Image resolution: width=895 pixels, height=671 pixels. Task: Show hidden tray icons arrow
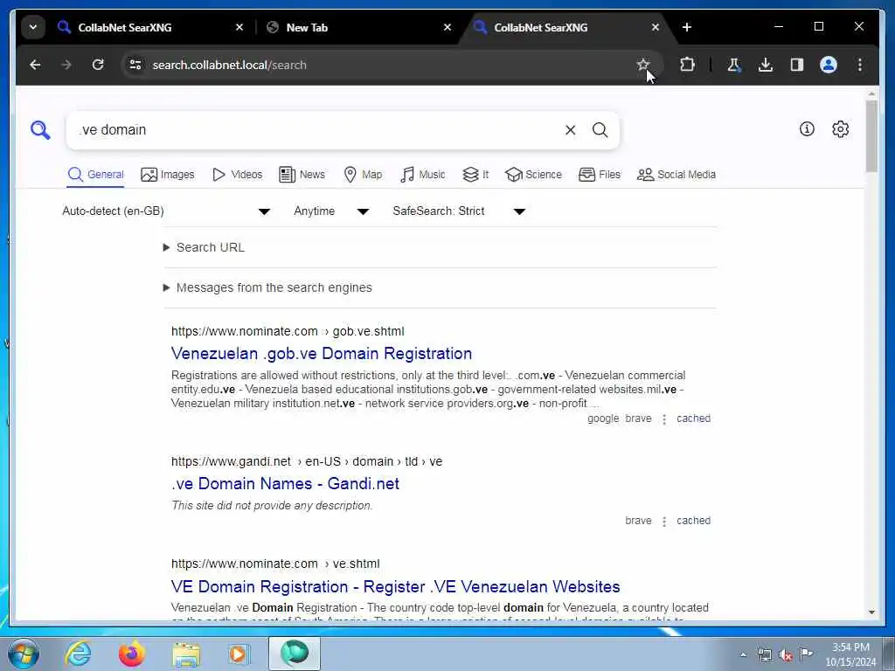(x=743, y=654)
